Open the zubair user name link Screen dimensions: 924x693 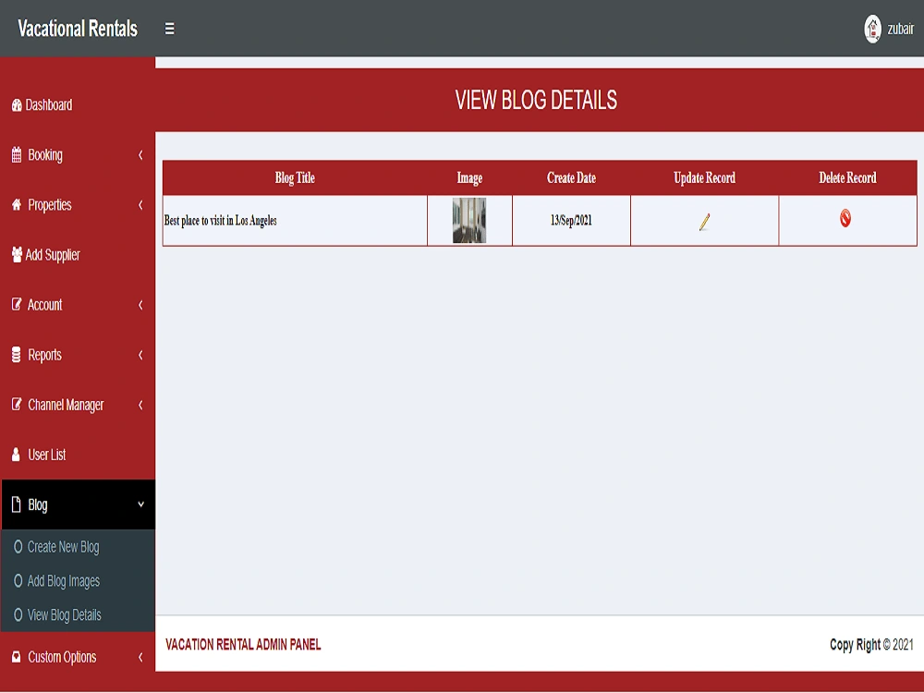coord(900,29)
